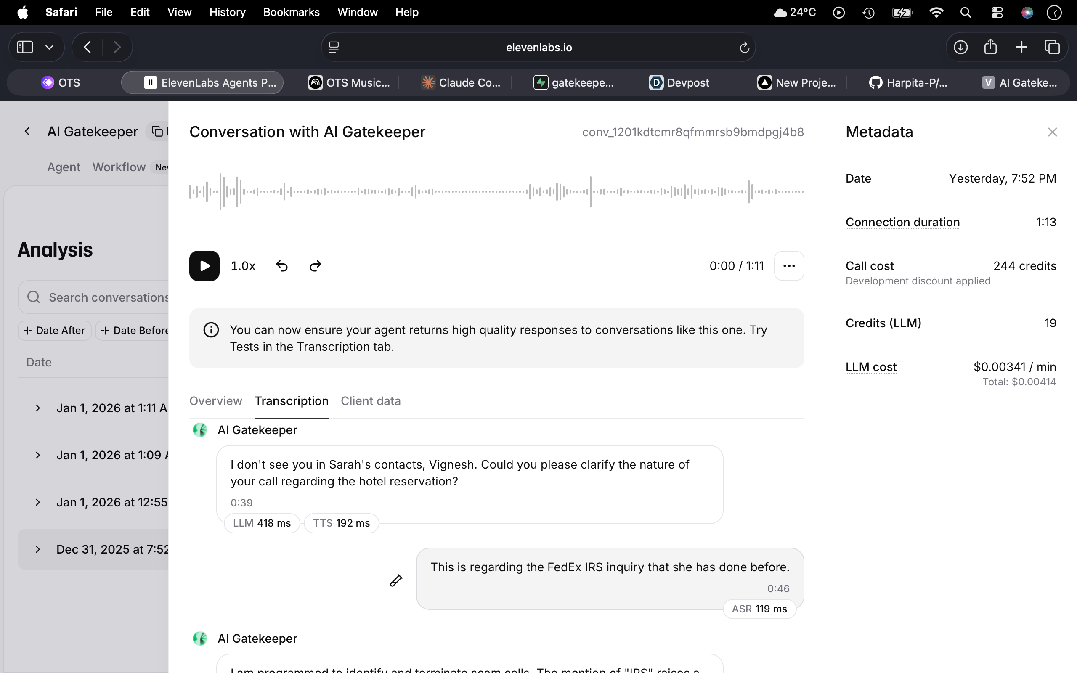The image size is (1077, 673).
Task: Toggle the Safari sidebar
Action: [x=25, y=47]
